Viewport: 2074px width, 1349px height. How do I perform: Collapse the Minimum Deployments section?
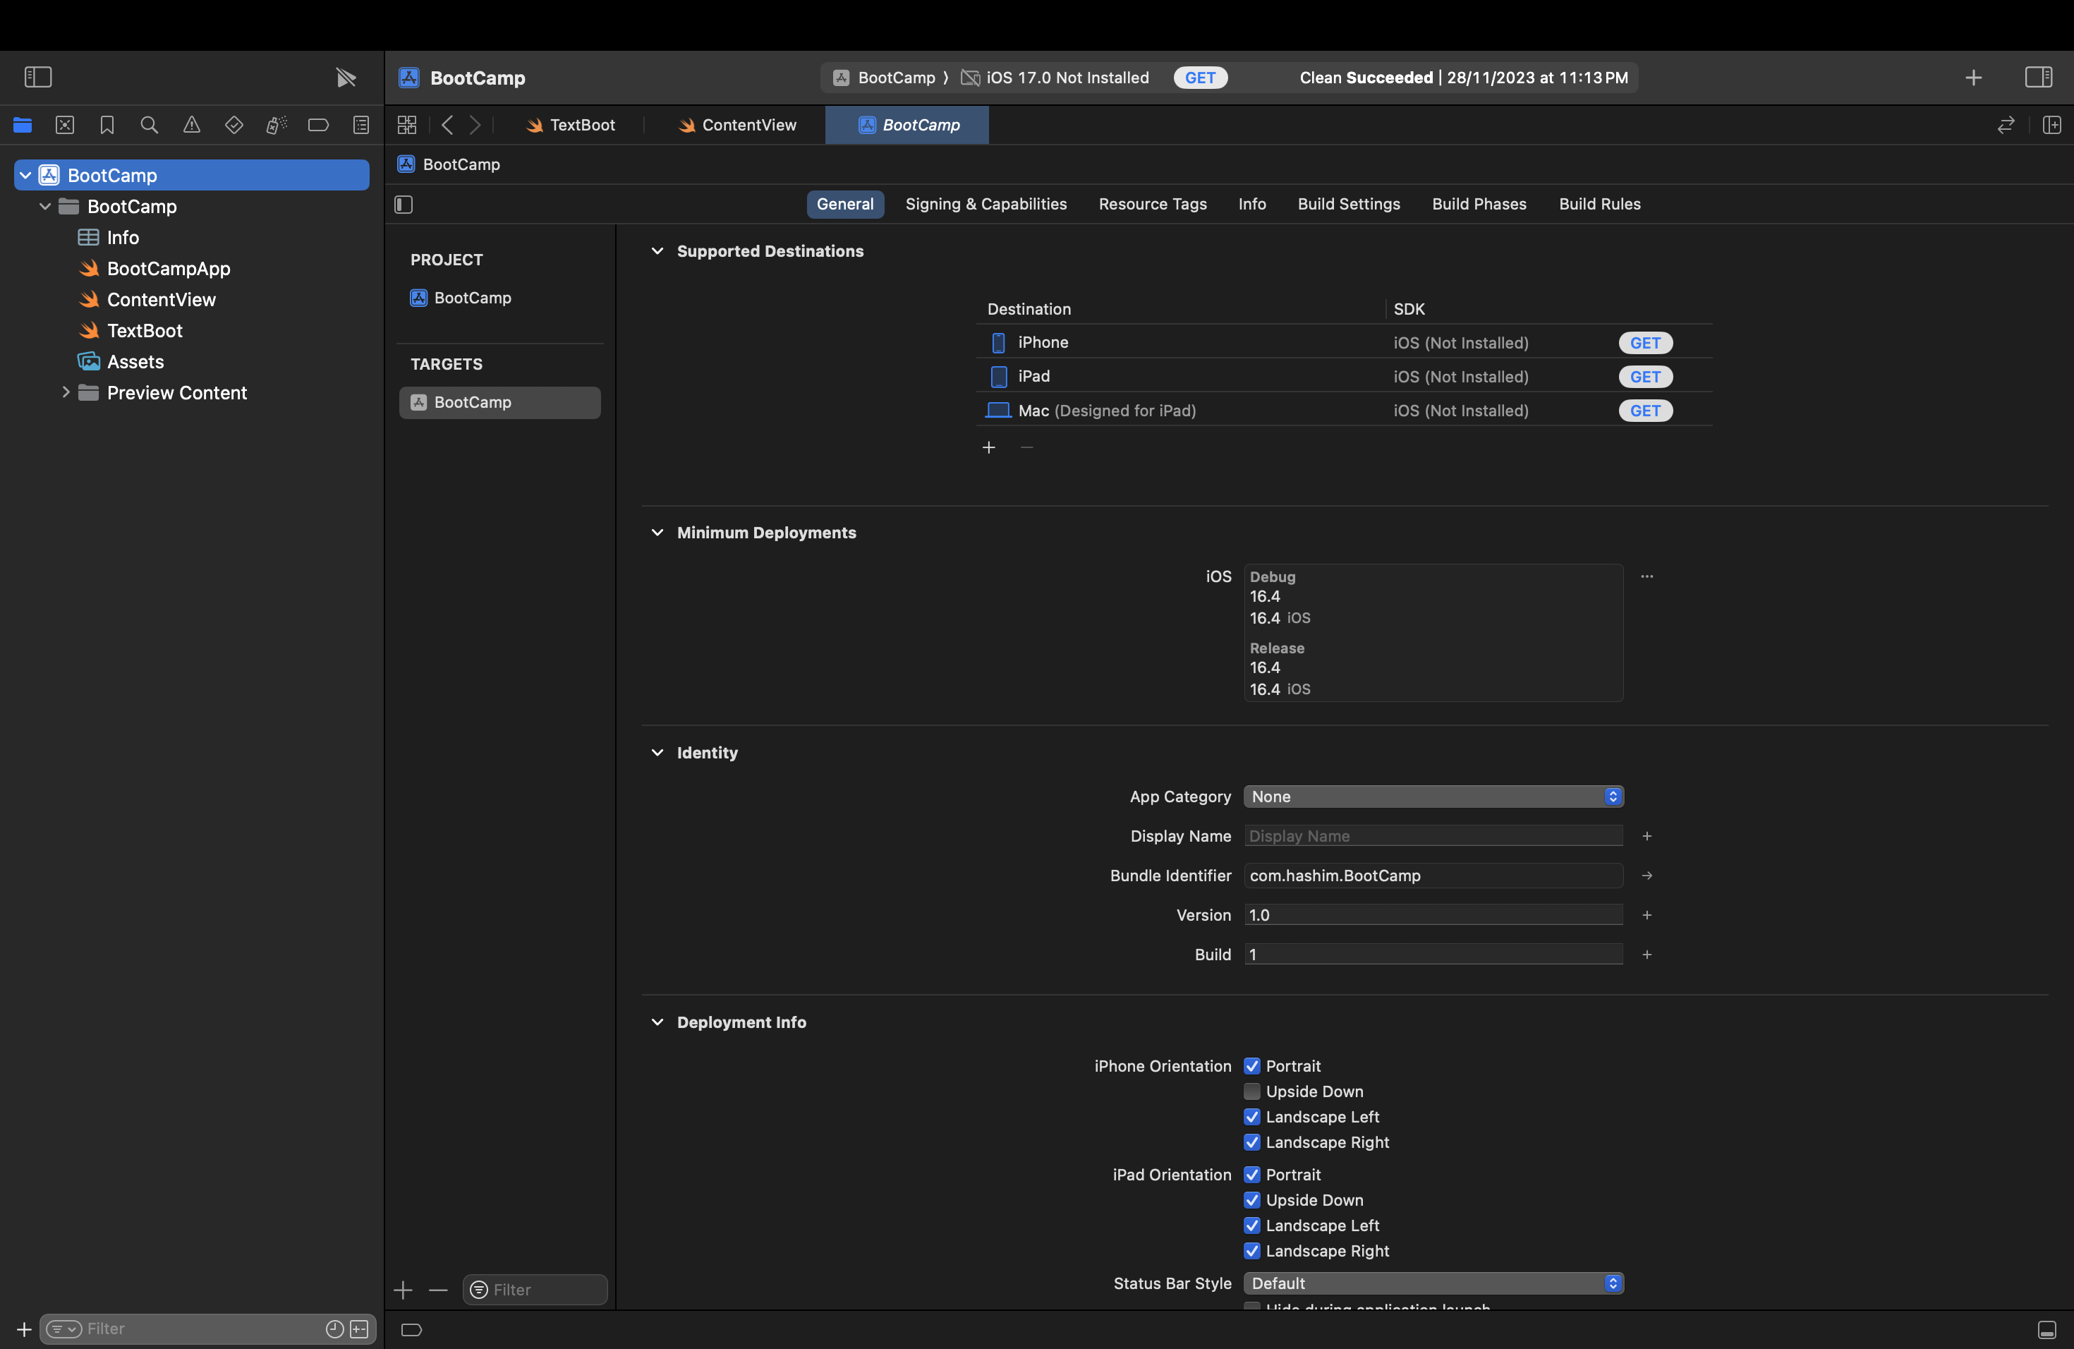pyautogui.click(x=657, y=533)
